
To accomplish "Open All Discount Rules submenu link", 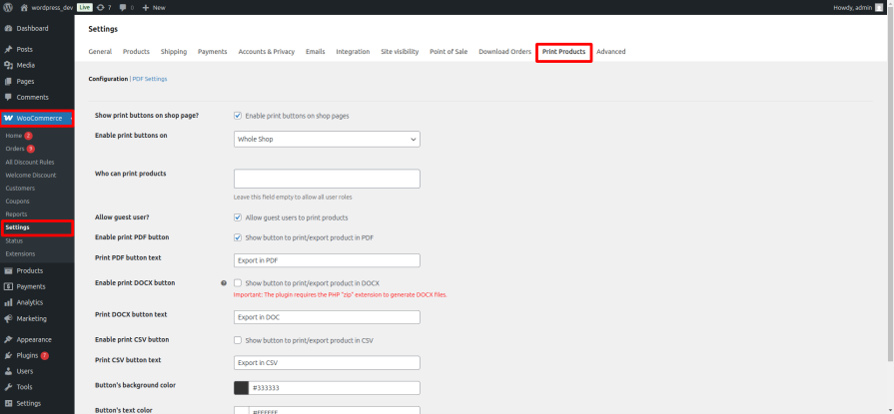I will 30,162.
